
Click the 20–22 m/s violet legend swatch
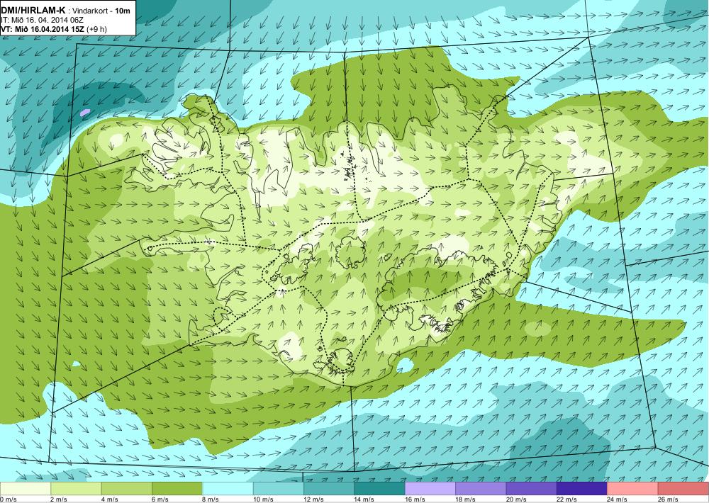pos(532,489)
